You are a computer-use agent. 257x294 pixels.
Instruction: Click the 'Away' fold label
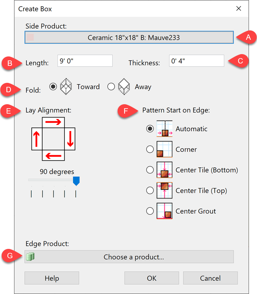(143, 87)
